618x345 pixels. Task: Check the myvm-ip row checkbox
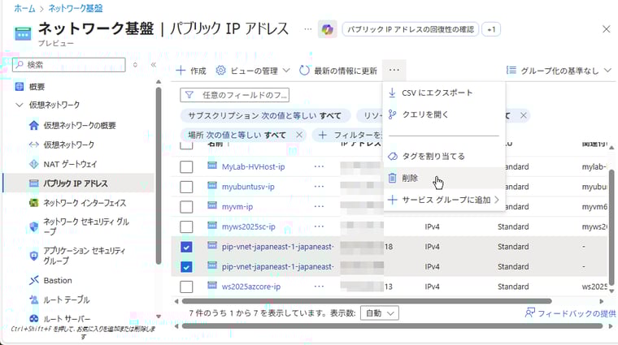[186, 207]
